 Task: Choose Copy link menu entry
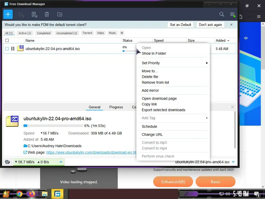pyautogui.click(x=149, y=104)
